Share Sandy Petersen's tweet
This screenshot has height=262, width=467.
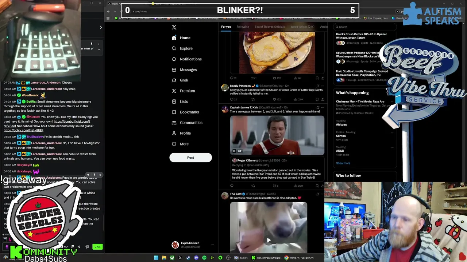[323, 99]
